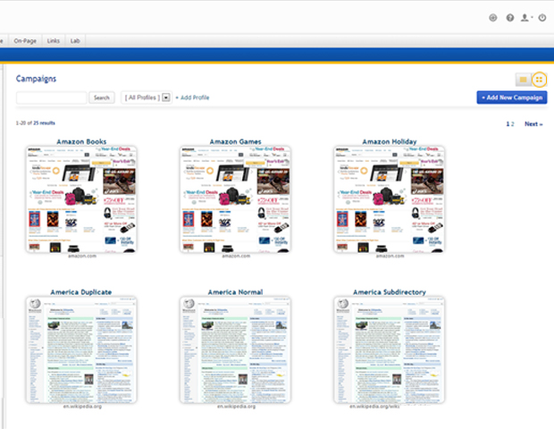Click the Amazon Games site thumbnail

(x=235, y=199)
